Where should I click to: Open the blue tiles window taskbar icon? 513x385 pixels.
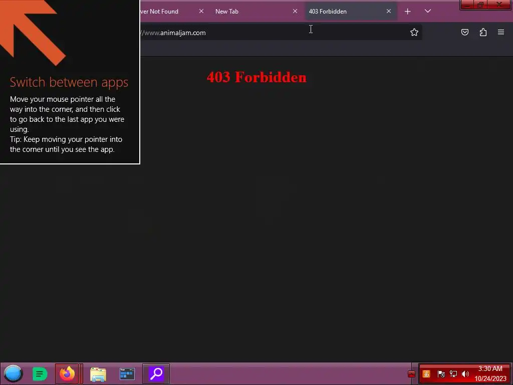click(127, 374)
